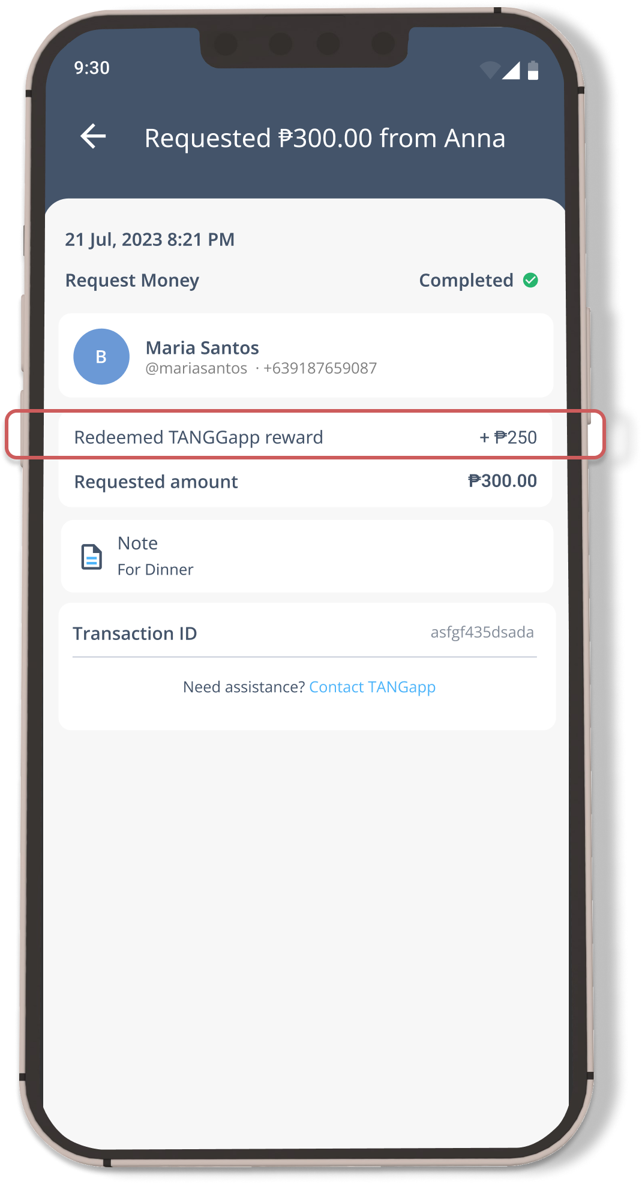Tap the cellular signal icon
The image size is (642, 1184).
pyautogui.click(x=511, y=70)
